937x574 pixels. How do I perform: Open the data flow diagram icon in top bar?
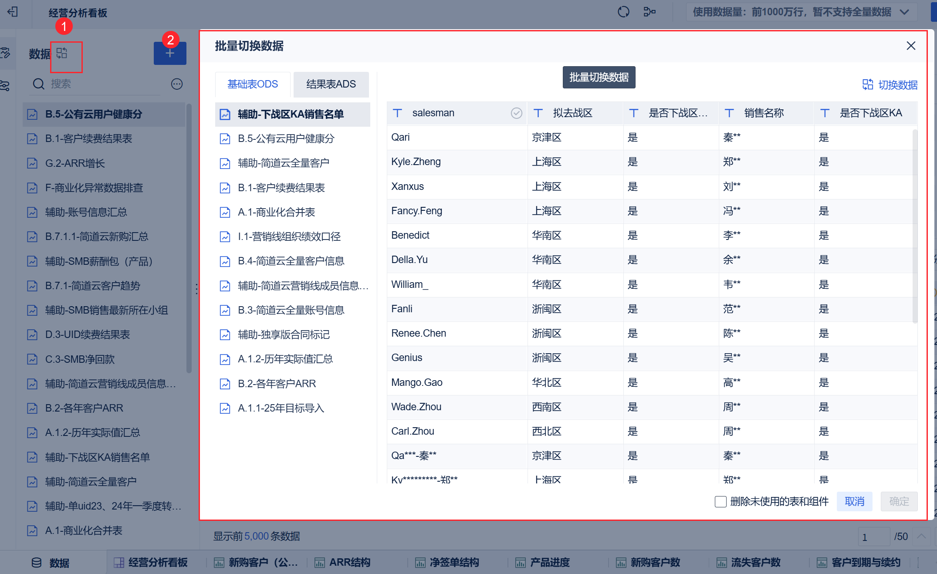[649, 12]
